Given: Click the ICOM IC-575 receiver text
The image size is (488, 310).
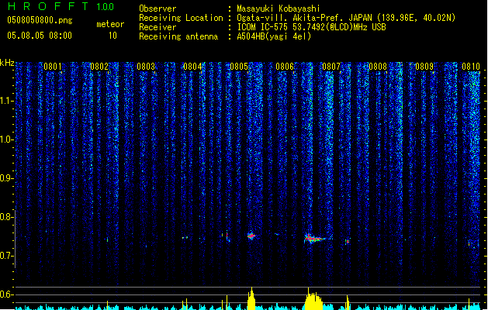Looking at the screenshot, I should tap(311, 27).
